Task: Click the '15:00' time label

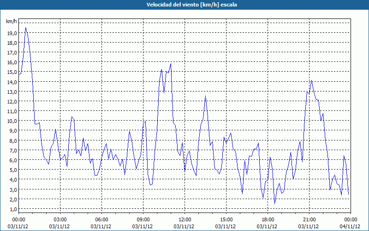Action: click(x=226, y=219)
